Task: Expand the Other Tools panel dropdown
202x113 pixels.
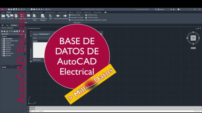Action: (77, 23)
